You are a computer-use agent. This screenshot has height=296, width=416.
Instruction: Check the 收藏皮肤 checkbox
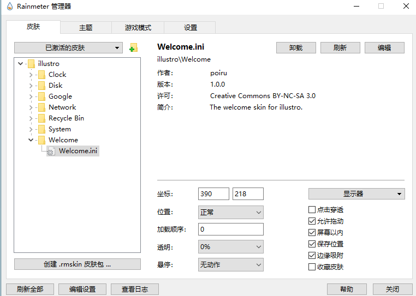pos(312,267)
